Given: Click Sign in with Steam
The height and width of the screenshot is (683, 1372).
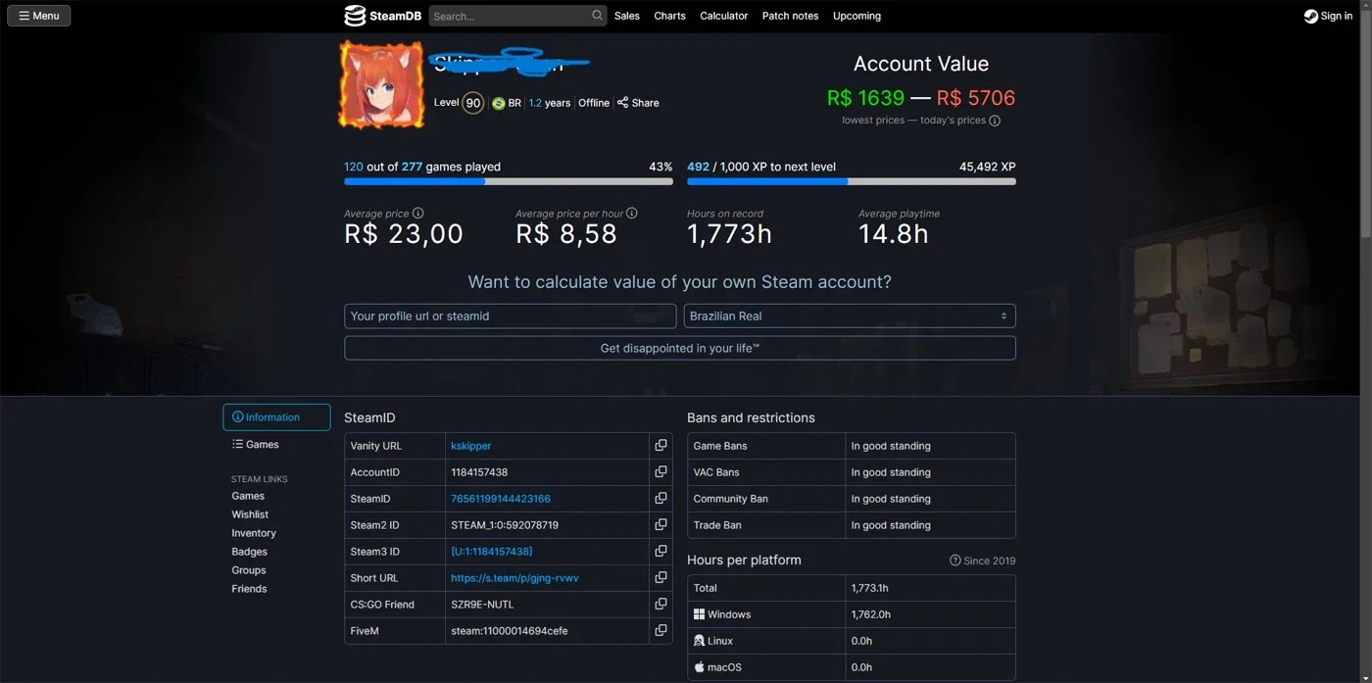Looking at the screenshot, I should point(1328,16).
